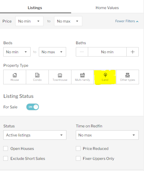
Task: Choose Other types property icon
Action: pos(128,77)
